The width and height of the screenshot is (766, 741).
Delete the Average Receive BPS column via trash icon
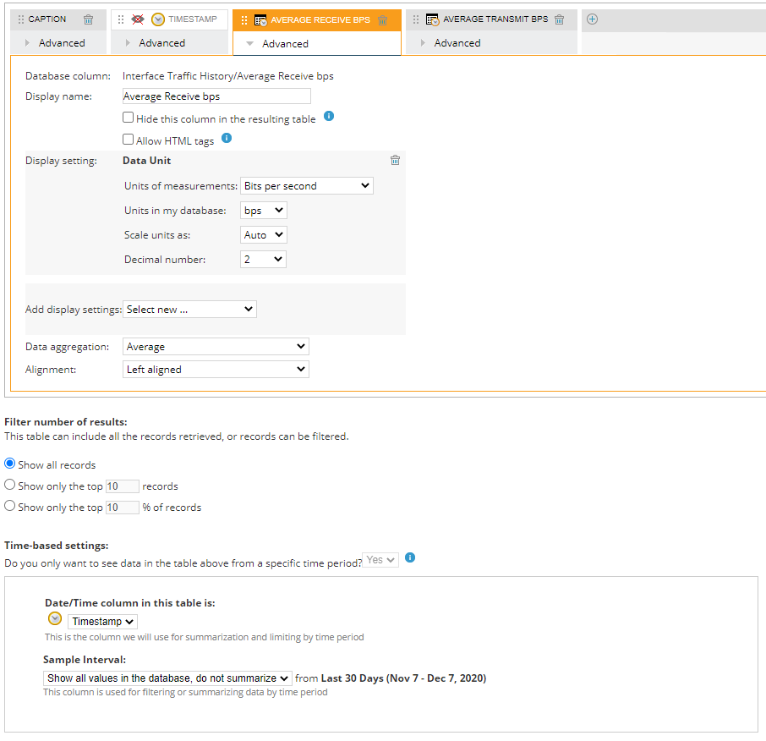pos(383,20)
